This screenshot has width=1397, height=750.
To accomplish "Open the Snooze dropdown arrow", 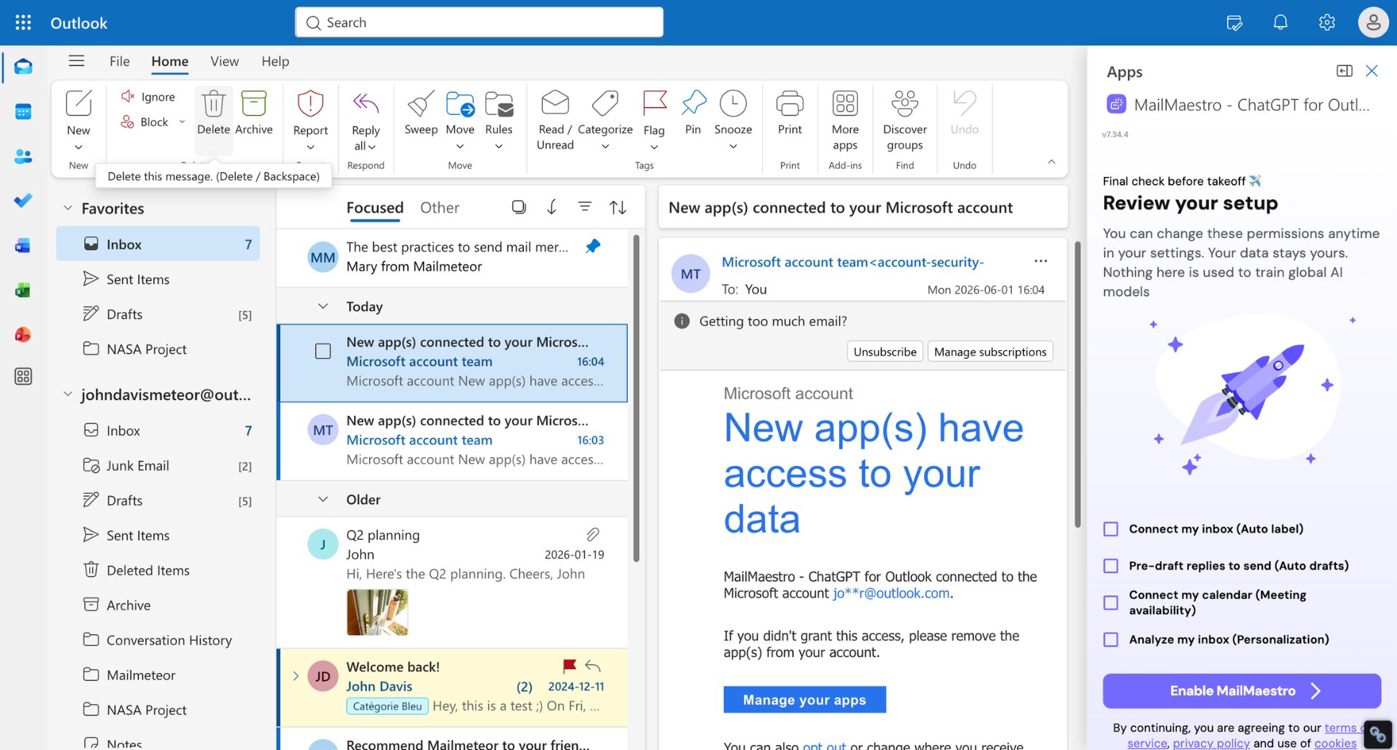I will tap(733, 147).
